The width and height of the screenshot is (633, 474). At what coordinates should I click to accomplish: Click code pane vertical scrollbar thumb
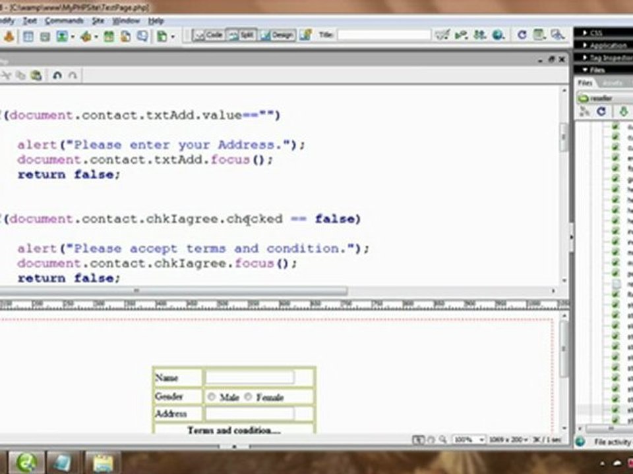point(564,137)
